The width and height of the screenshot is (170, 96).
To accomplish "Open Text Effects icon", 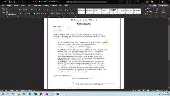I will point(38,13).
